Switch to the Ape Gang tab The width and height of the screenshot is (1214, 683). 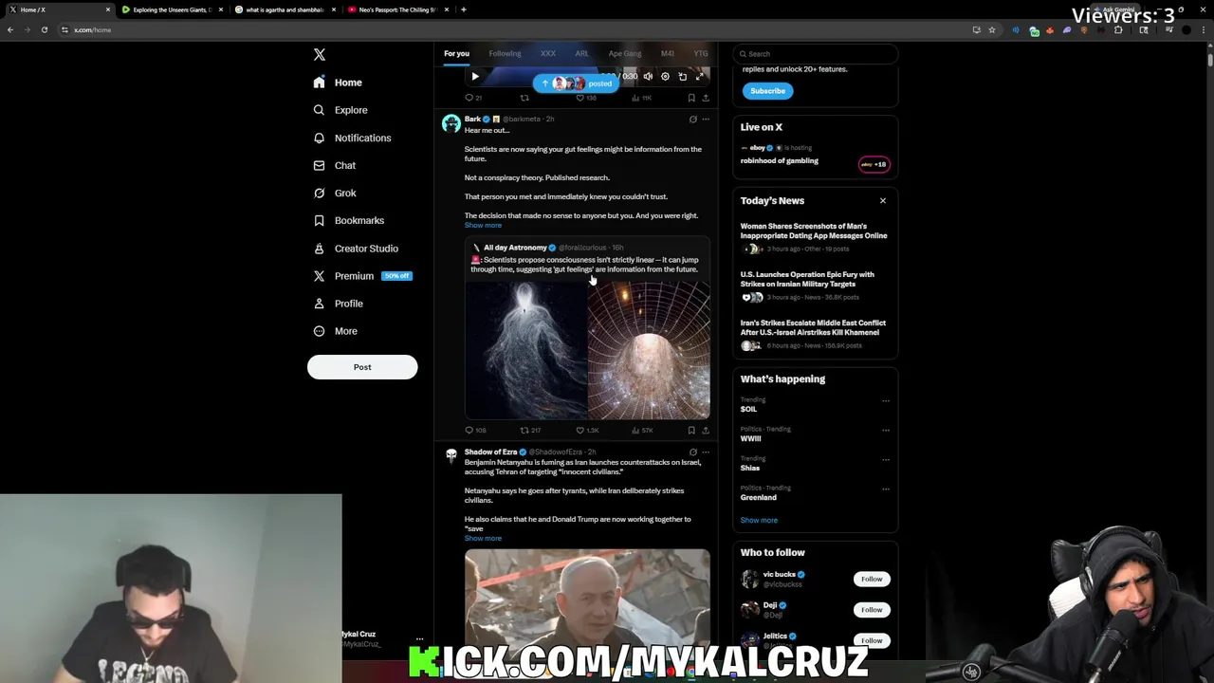pyautogui.click(x=625, y=53)
